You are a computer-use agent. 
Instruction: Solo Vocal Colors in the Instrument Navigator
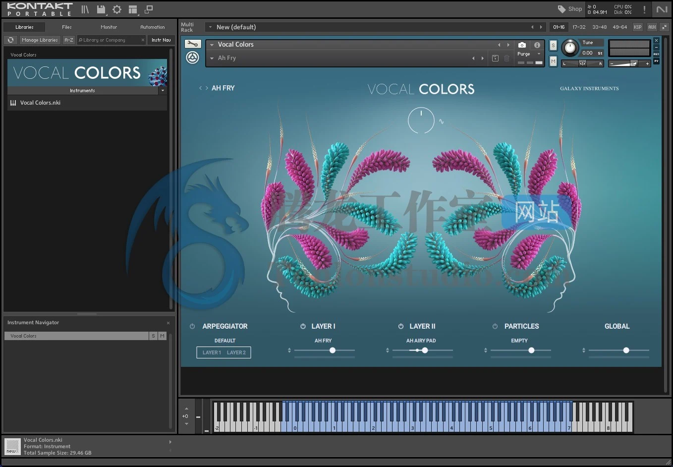[153, 336]
